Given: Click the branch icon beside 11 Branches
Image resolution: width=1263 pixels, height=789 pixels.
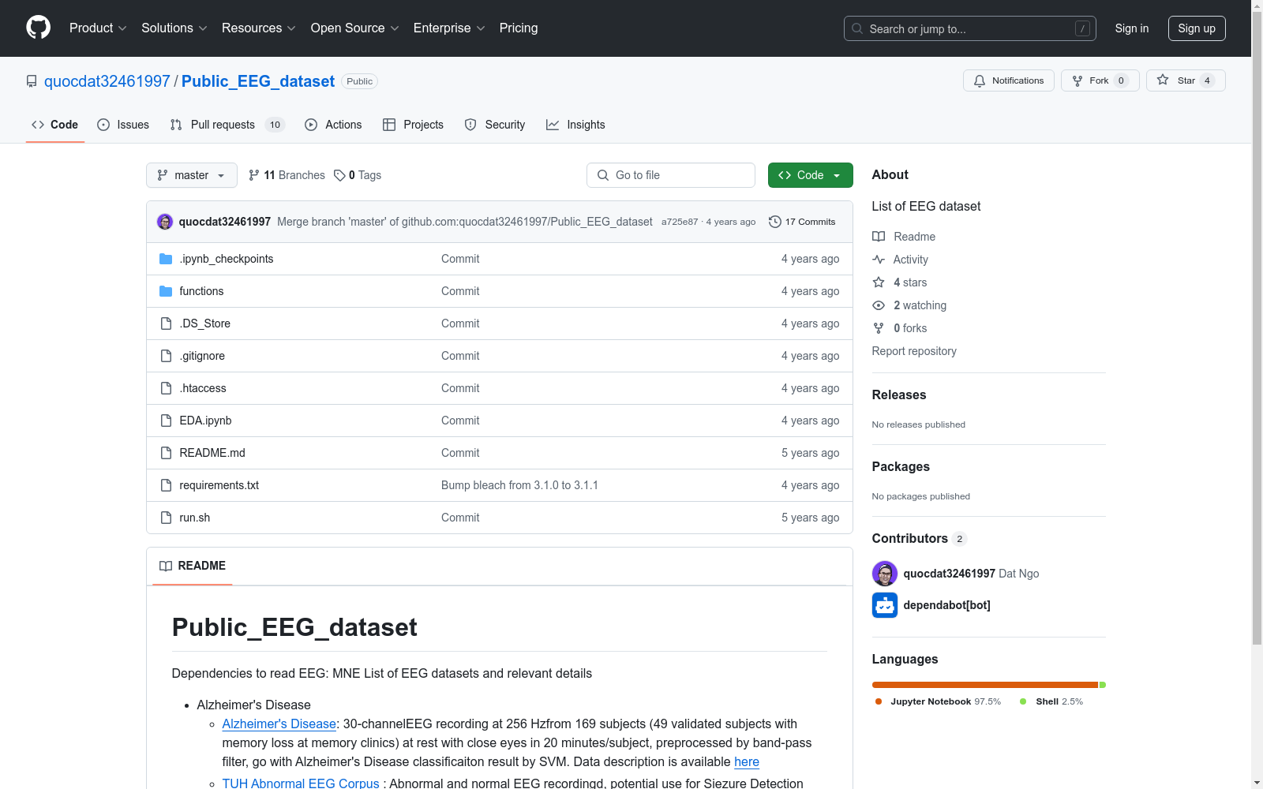Looking at the screenshot, I should (254, 175).
